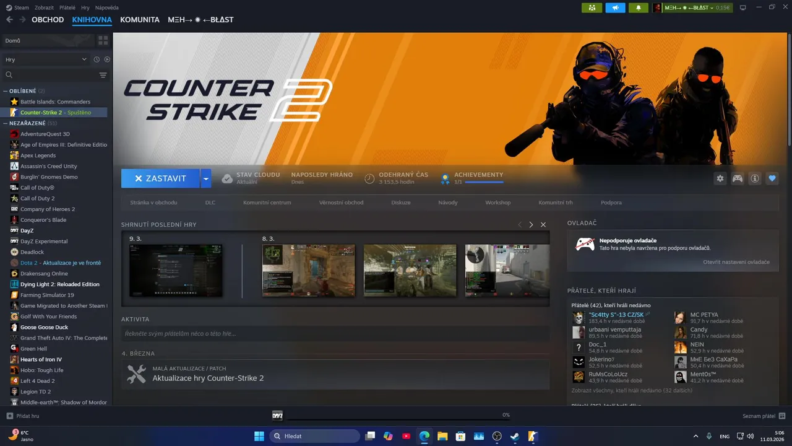The height and width of the screenshot is (446, 792).
Task: Open the Workshop link
Action: point(497,203)
